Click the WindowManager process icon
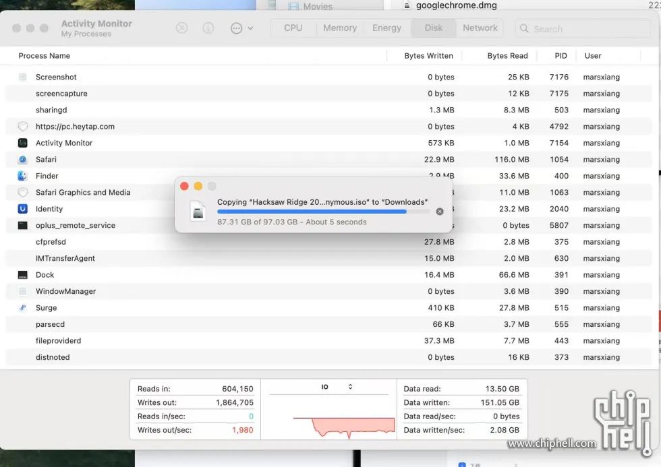This screenshot has height=467, width=661. [x=23, y=291]
